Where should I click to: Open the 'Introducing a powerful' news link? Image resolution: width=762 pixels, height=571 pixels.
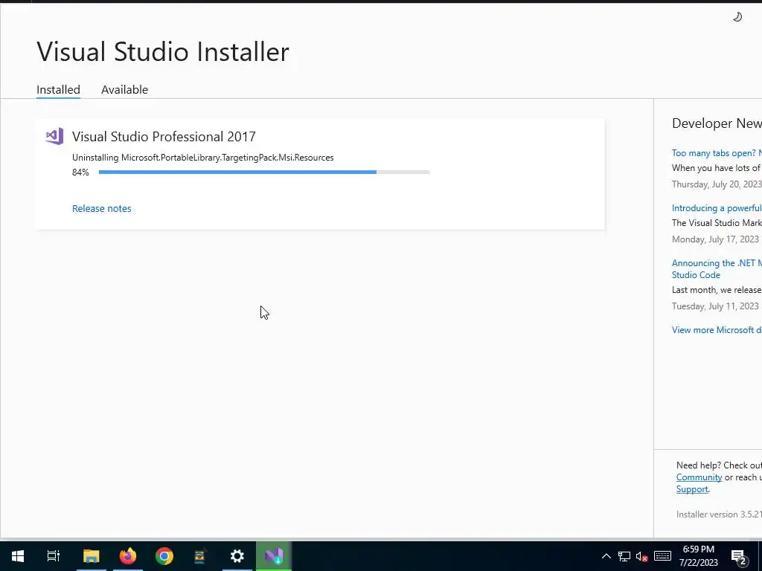(x=717, y=208)
